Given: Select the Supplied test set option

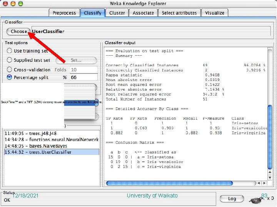Looking at the screenshot, I should pos(9,60).
